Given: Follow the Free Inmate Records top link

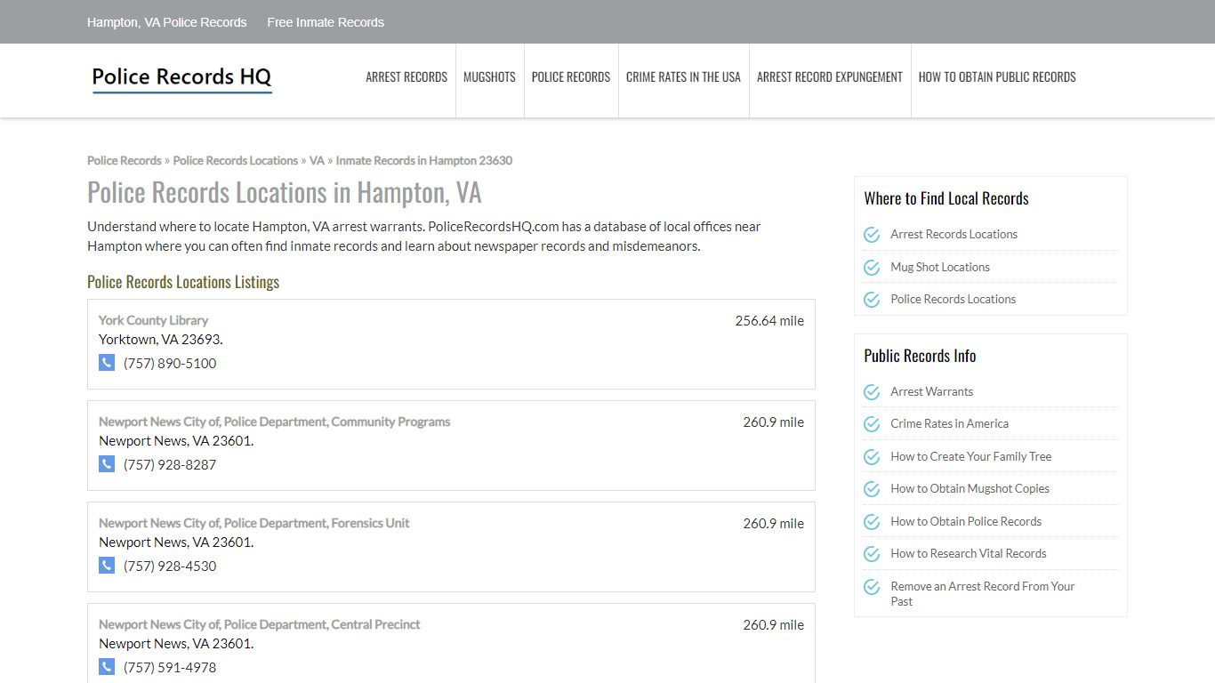Looking at the screenshot, I should pos(326,22).
